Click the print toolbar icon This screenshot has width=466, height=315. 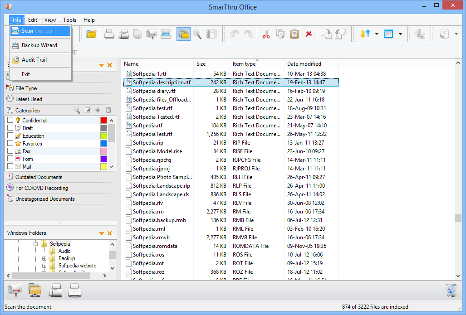[x=109, y=34]
